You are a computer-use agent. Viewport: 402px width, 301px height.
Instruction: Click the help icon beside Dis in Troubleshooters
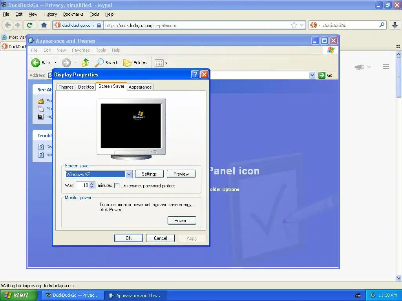[41, 147]
